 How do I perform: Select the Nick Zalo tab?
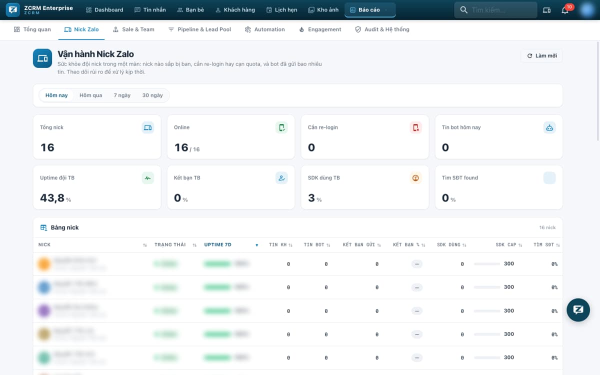click(81, 29)
